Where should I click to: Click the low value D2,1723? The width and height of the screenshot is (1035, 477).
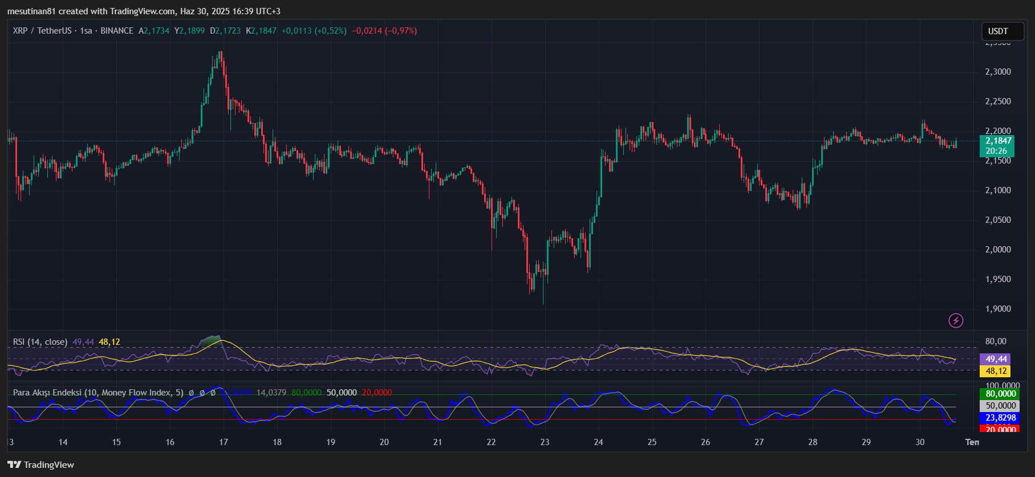225,31
